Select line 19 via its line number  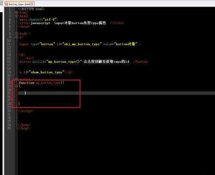click(9, 72)
